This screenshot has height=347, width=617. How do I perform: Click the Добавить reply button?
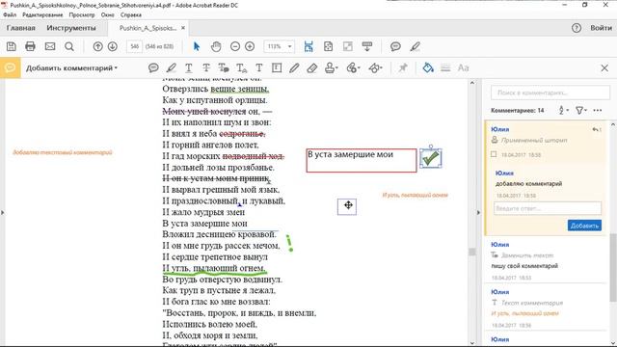584,226
